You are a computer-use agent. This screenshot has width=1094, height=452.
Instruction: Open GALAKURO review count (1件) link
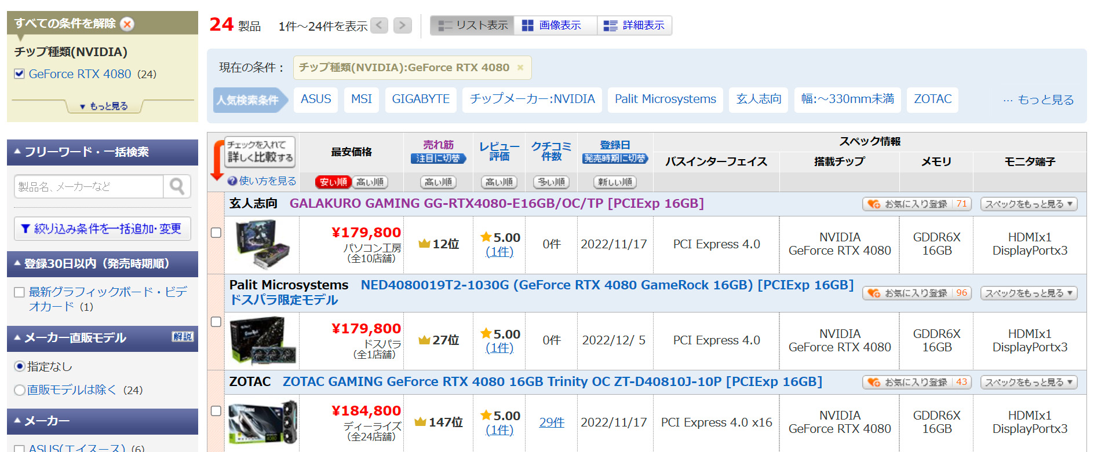499,252
